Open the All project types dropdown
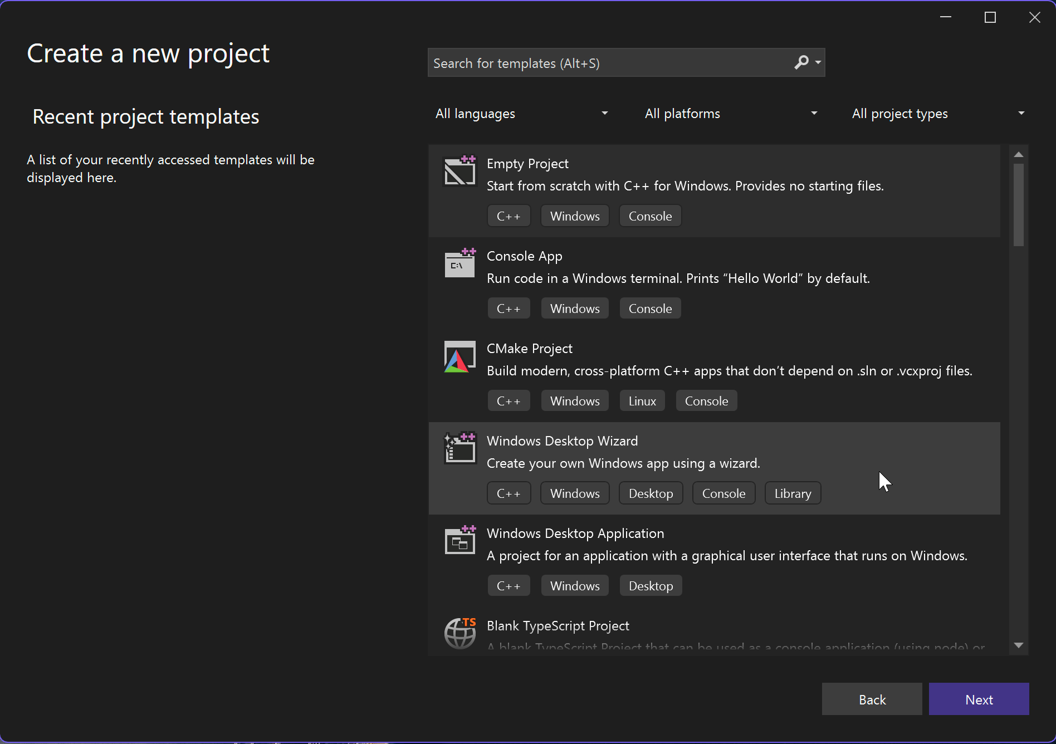This screenshot has width=1056, height=744. click(x=938, y=114)
